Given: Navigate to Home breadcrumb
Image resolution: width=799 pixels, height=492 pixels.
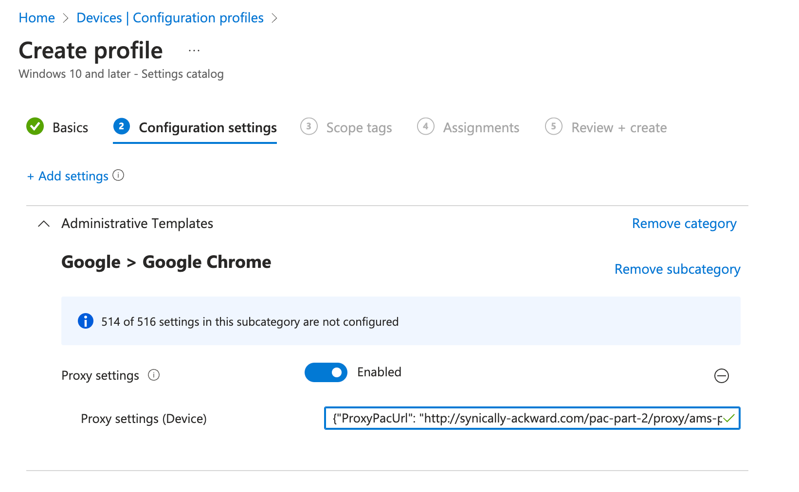Looking at the screenshot, I should (x=36, y=18).
